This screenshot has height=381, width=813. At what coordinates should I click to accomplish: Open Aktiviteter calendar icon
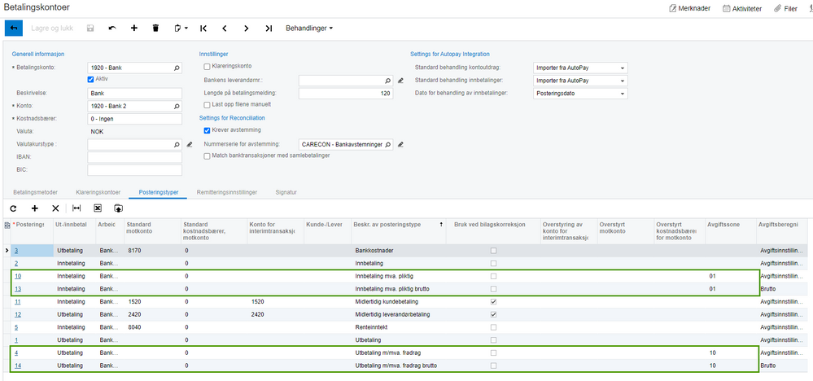tap(727, 8)
